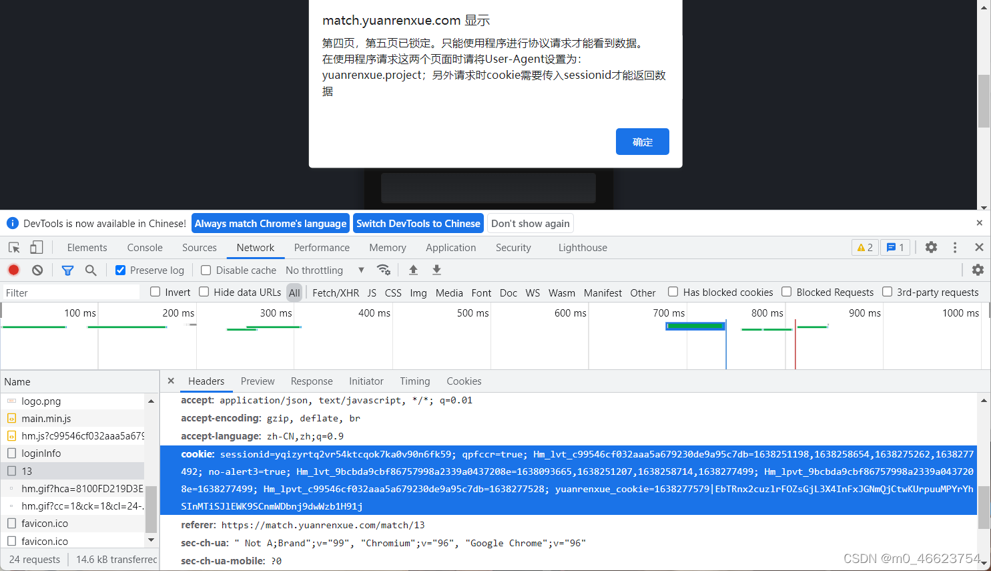The height and width of the screenshot is (571, 991).
Task: Click Switch DevTools to Chinese
Action: pyautogui.click(x=418, y=223)
